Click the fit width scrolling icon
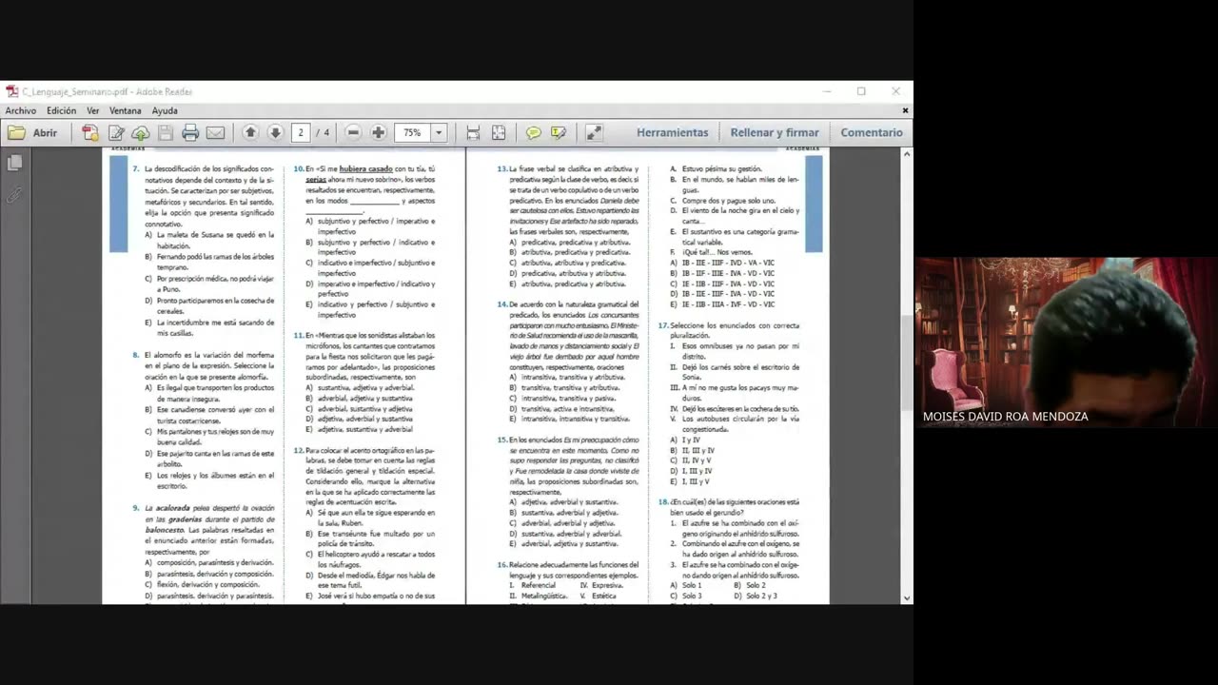 click(473, 133)
